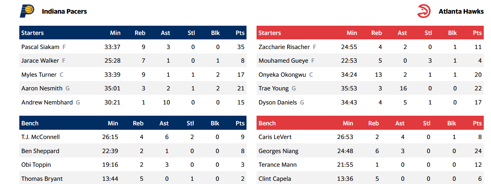Click Zaccharie Risacher's name
The width and height of the screenshot is (491, 184).
284,47
